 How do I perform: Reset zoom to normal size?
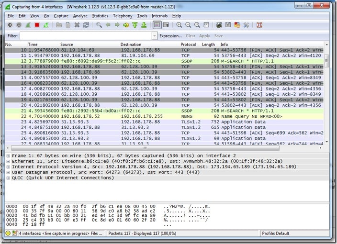coord(197,25)
